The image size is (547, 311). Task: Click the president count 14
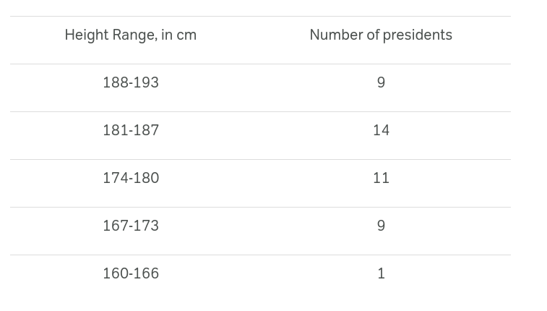coord(381,131)
